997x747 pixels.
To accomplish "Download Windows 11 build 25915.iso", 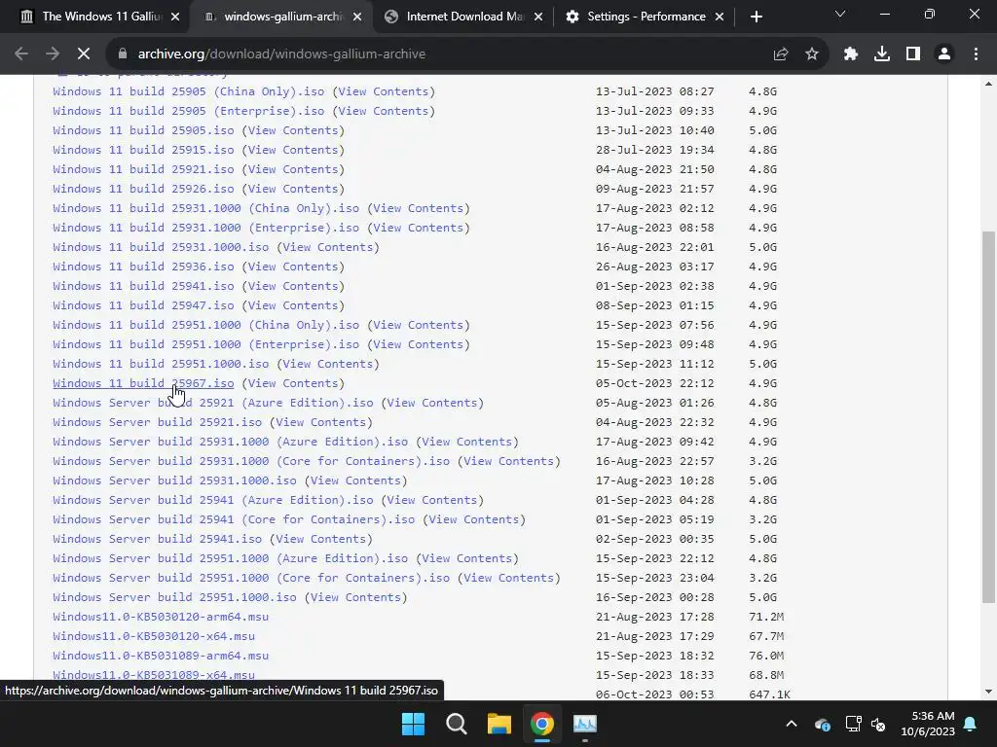I will (143, 150).
